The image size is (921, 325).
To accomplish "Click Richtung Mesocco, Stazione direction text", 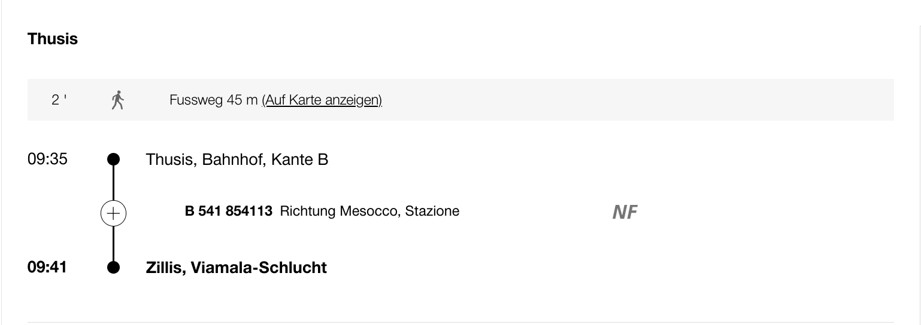I will coord(369,211).
